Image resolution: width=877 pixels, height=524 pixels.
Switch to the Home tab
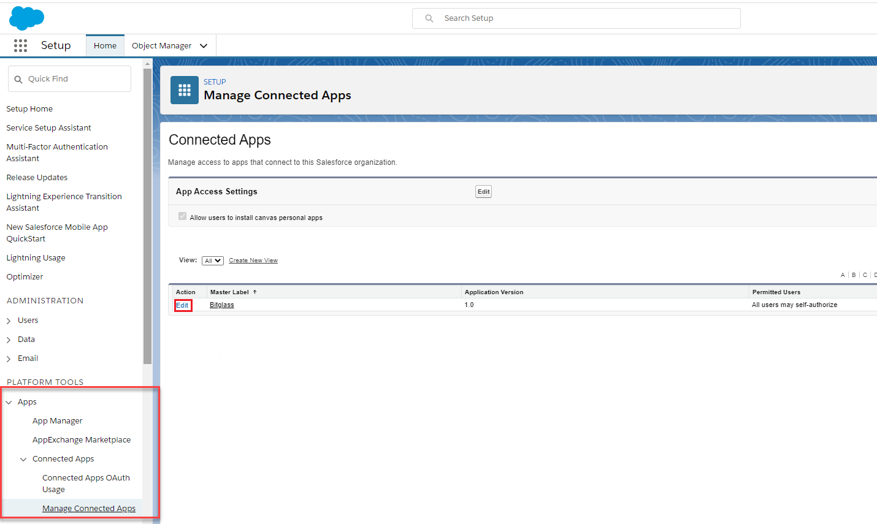[x=105, y=45]
